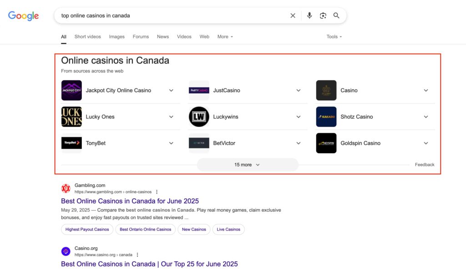Click the Gambling.com favicon
Screen dimensions: 466x269
(x=66, y=188)
